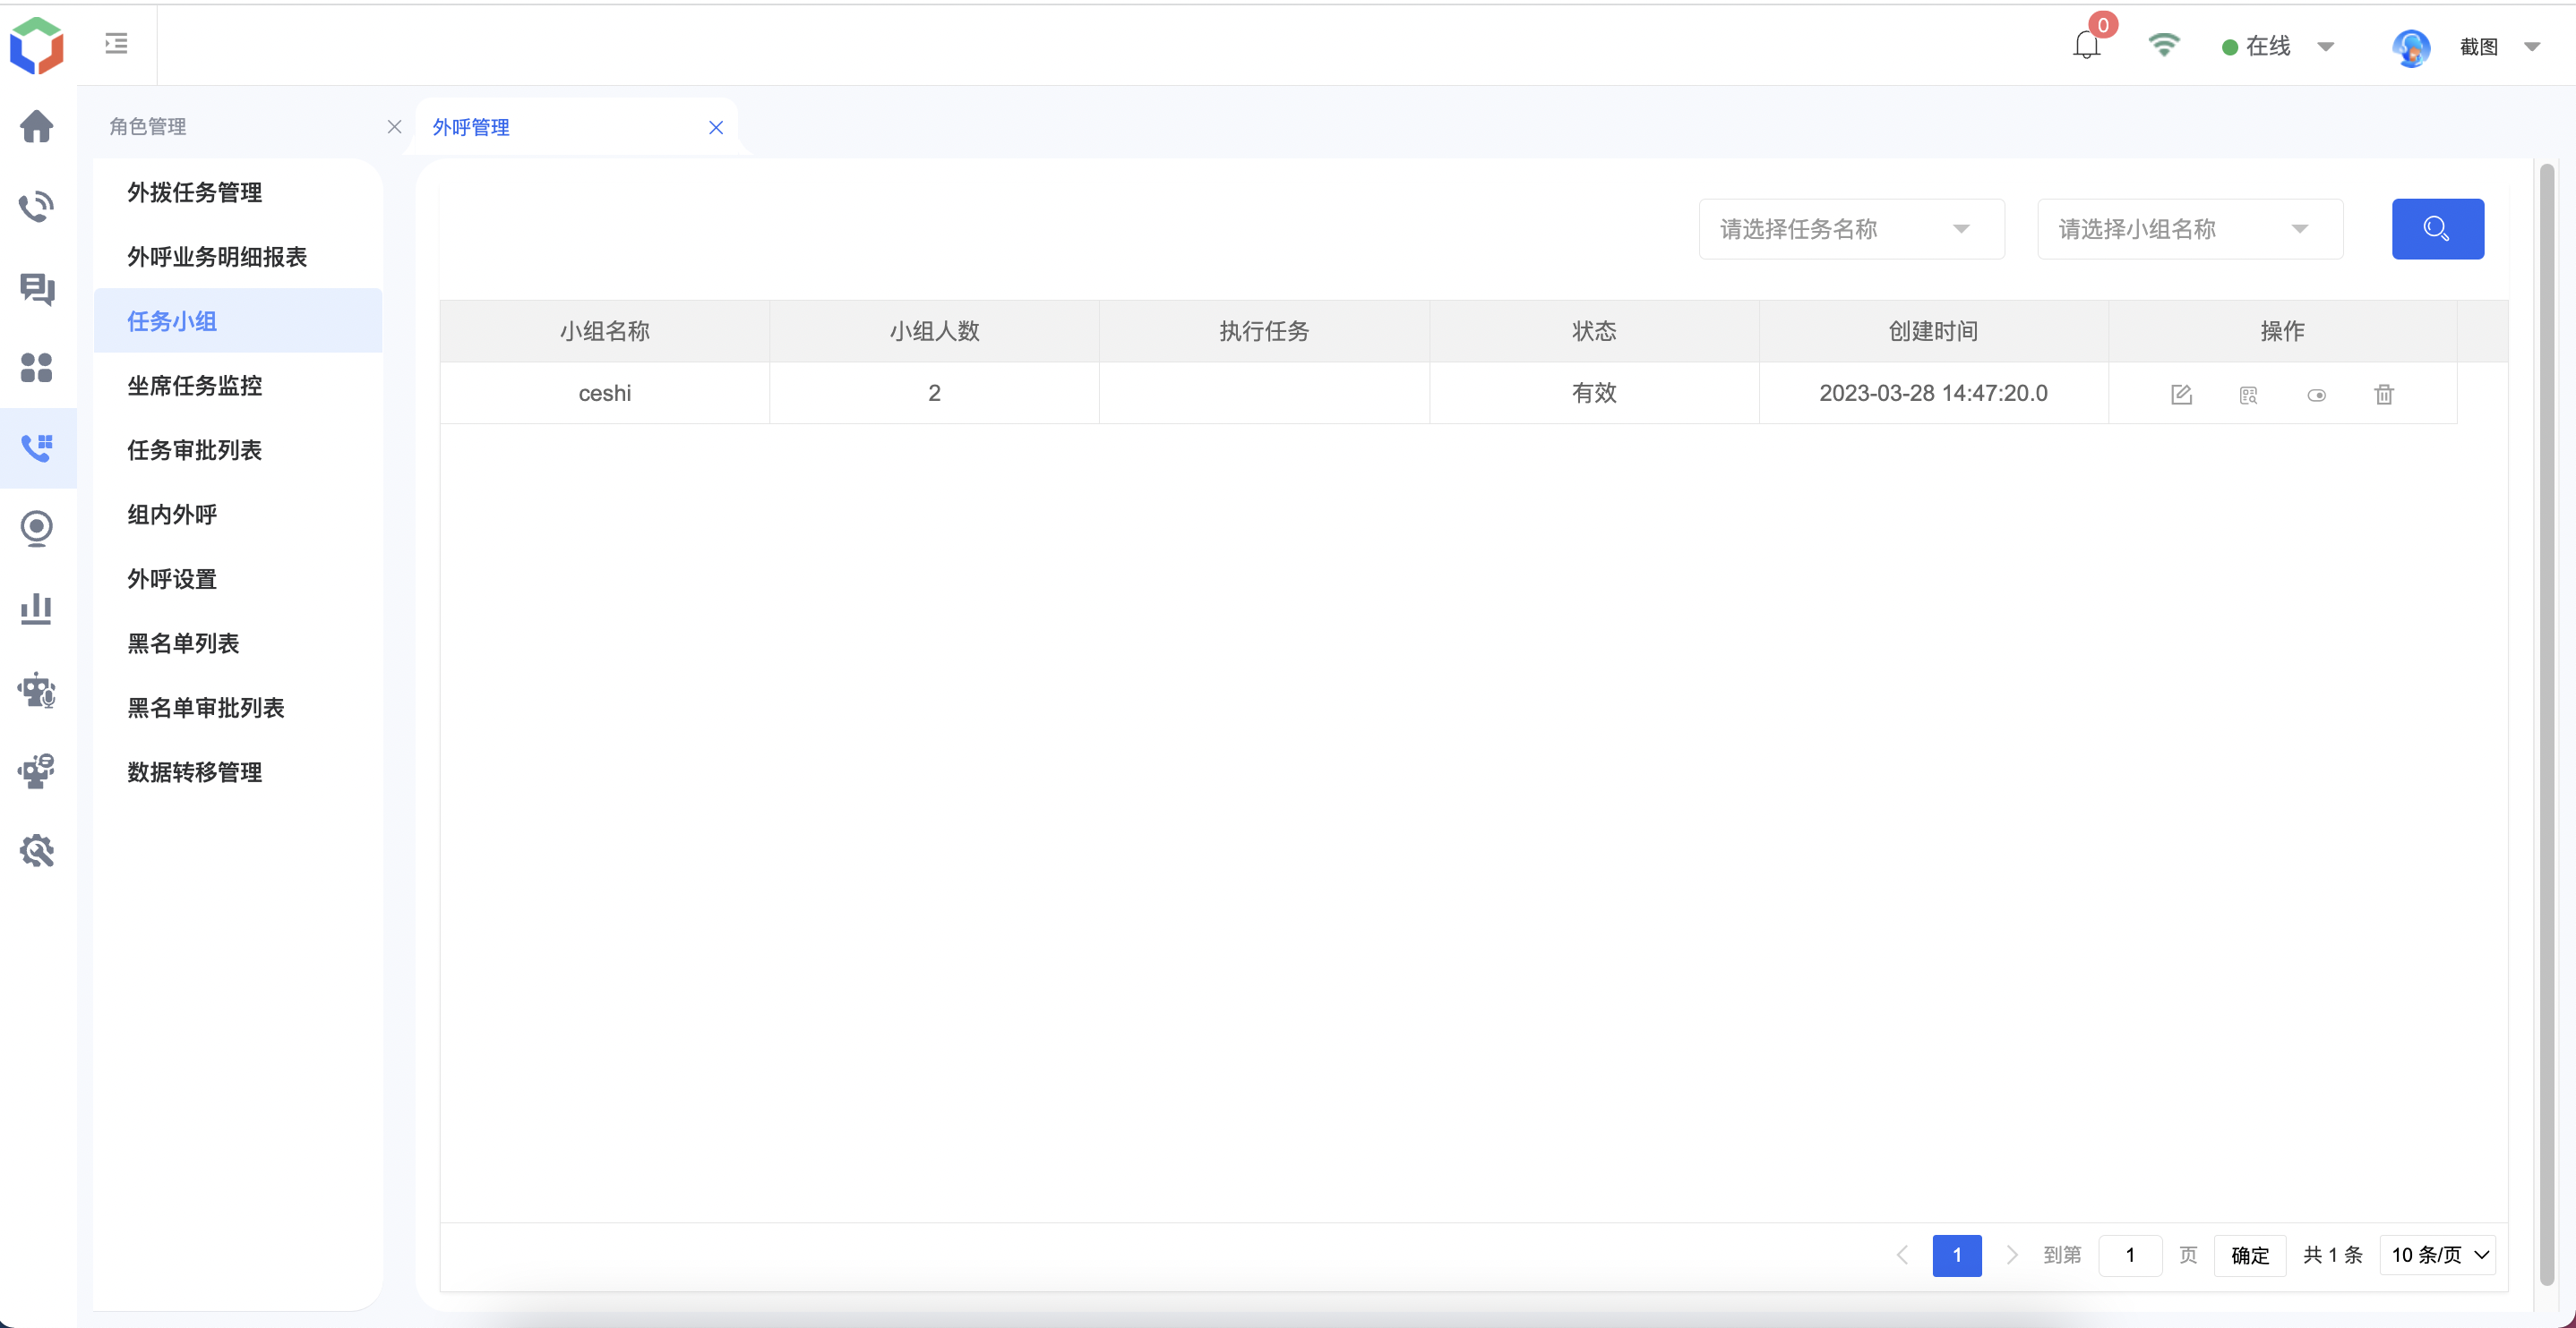The image size is (2576, 1328).
Task: Open the 在线 status dropdown
Action: 2278,46
